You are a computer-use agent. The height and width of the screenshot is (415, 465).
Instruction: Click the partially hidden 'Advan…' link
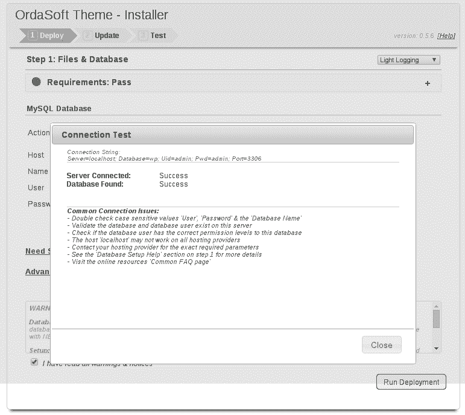(x=37, y=272)
